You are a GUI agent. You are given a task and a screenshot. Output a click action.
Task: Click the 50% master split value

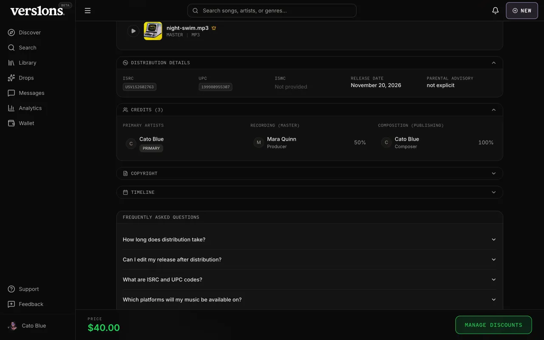[x=360, y=143]
